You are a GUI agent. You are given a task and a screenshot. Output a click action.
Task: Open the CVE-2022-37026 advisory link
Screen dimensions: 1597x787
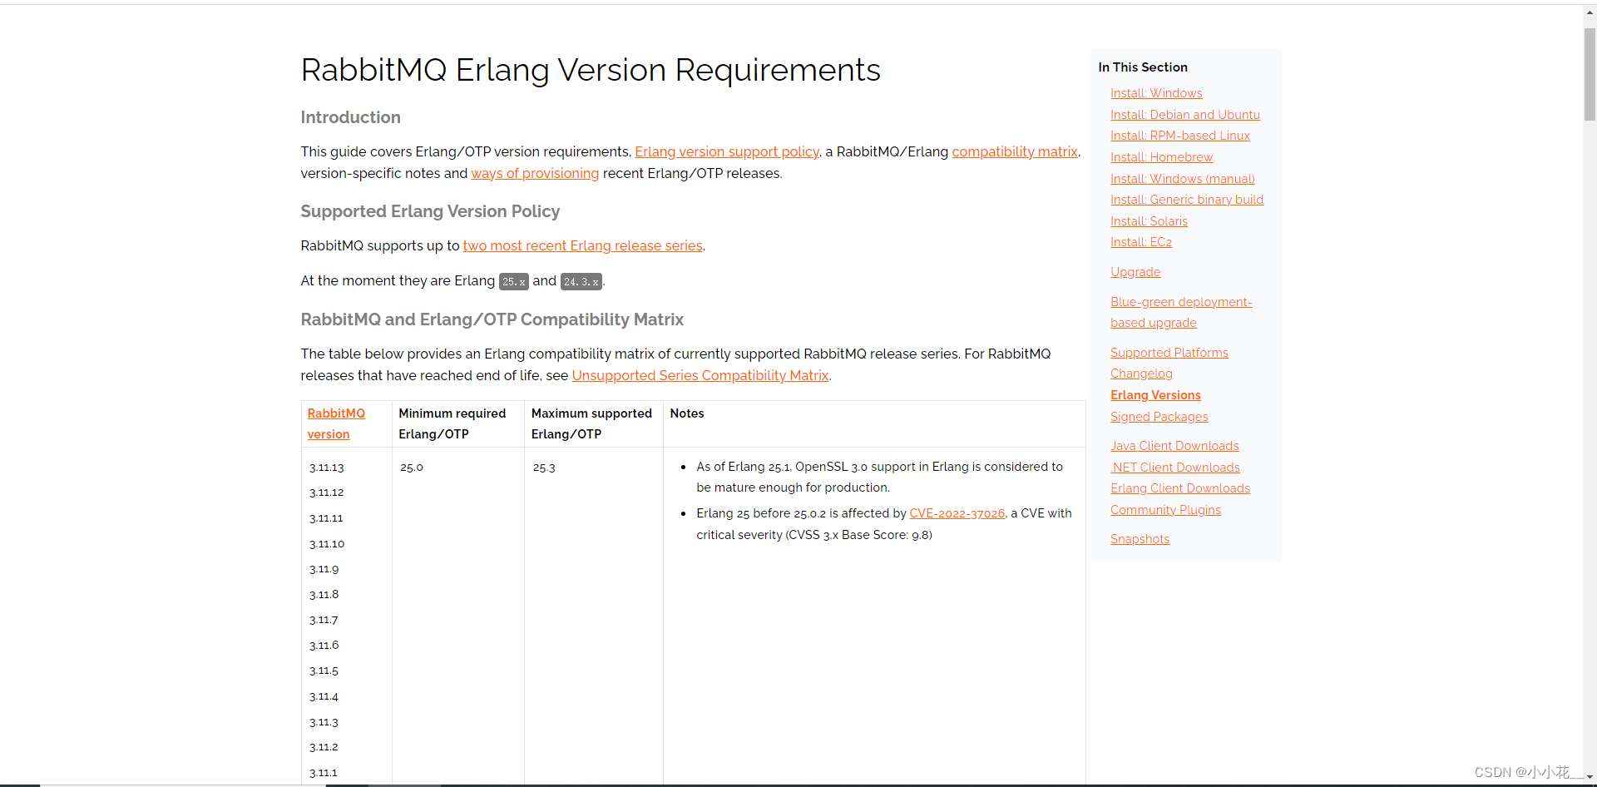coord(957,513)
